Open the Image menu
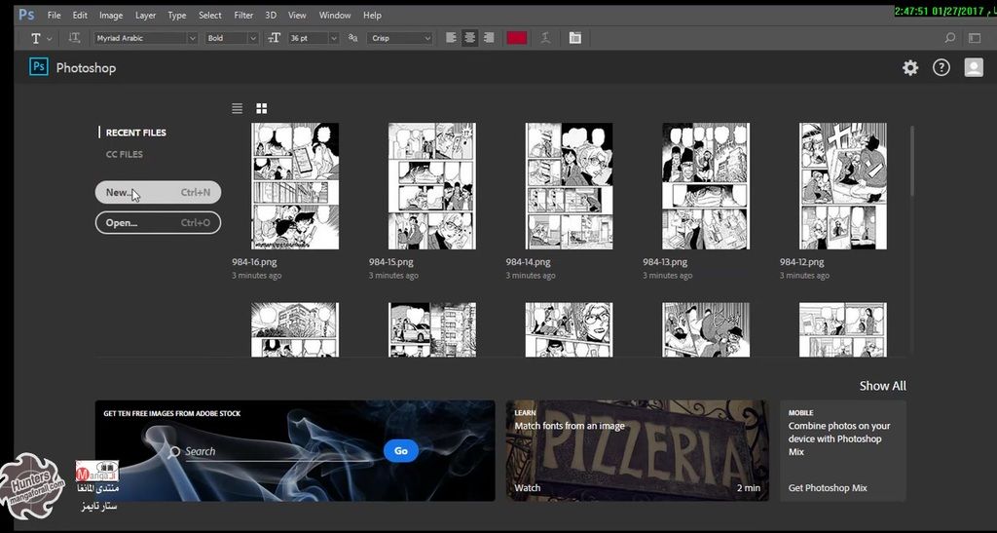Image resolution: width=997 pixels, height=533 pixels. click(x=111, y=16)
